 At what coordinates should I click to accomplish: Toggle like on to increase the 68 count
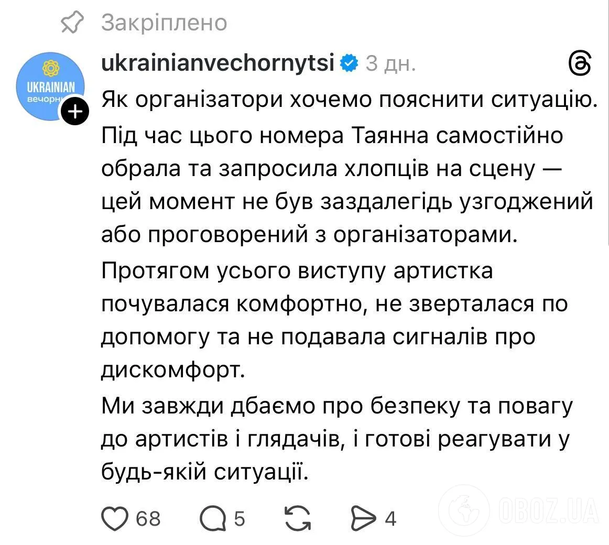(116, 519)
